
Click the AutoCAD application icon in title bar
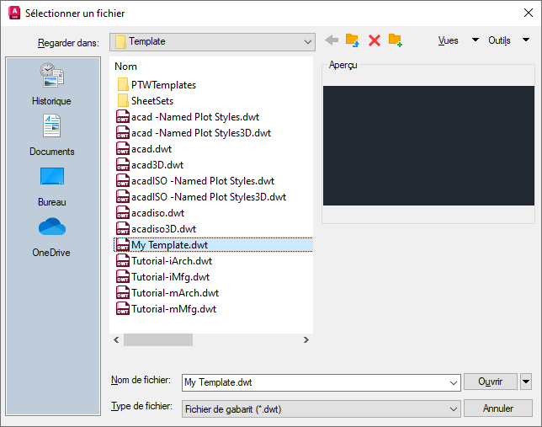14,13
